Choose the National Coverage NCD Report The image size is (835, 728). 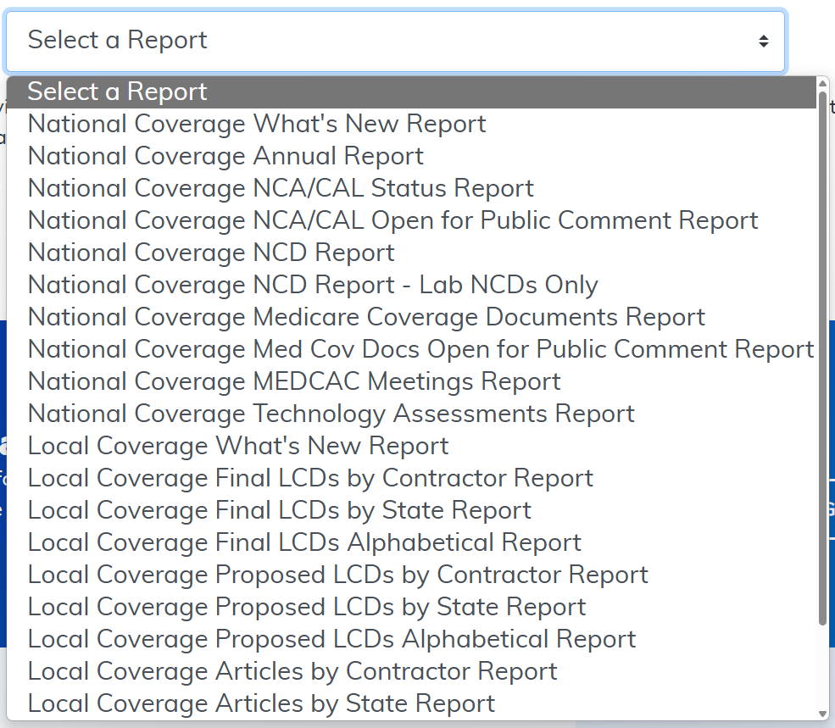[211, 253]
